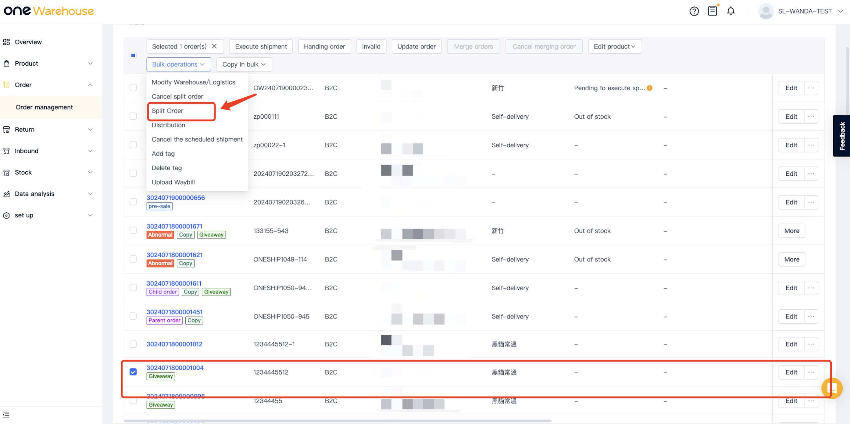Expand the SL-WANDA-TEST account dropdown
850x424 pixels.
(840, 11)
